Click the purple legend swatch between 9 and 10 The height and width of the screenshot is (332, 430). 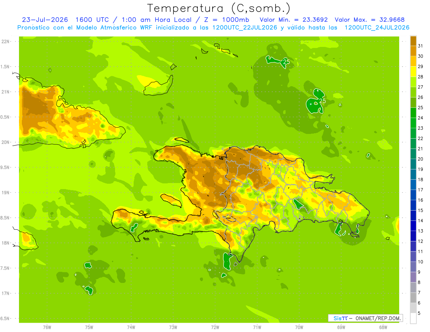[x=413, y=267]
